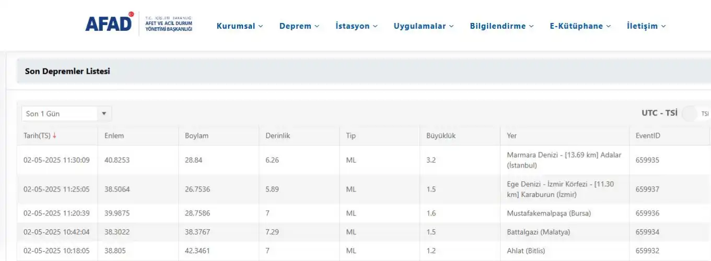This screenshot has height=261, width=711.
Task: Toggle the UTC - TSİ time switch
Action: click(x=695, y=113)
